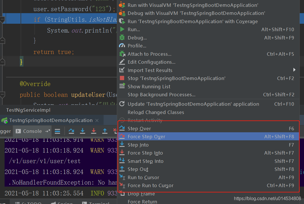Click Smart Step Into icon in menu
This screenshot has width=304, height=204.
(x=122, y=161)
